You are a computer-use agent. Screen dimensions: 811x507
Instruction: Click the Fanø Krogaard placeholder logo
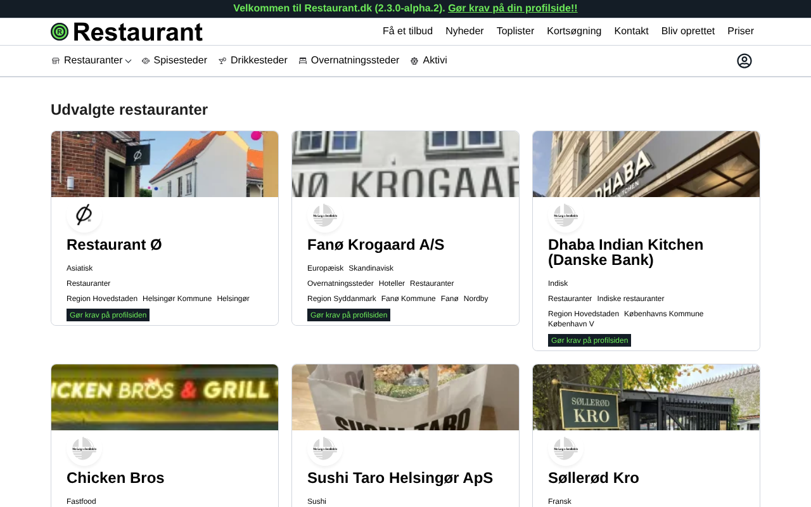325,215
